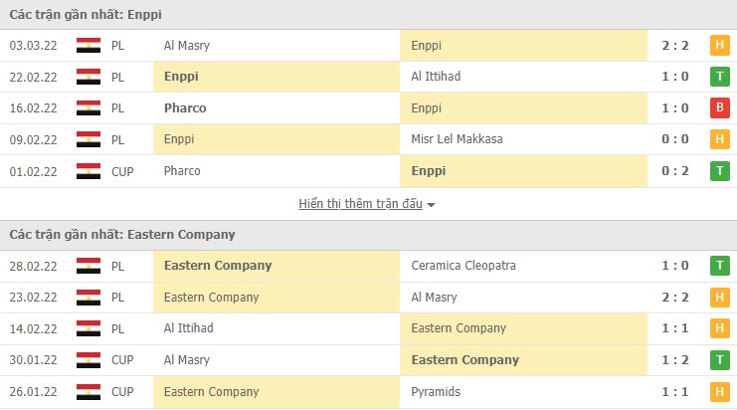
Task: Click the H badge for Eastern Company vs Pyramids
Action: (x=718, y=392)
